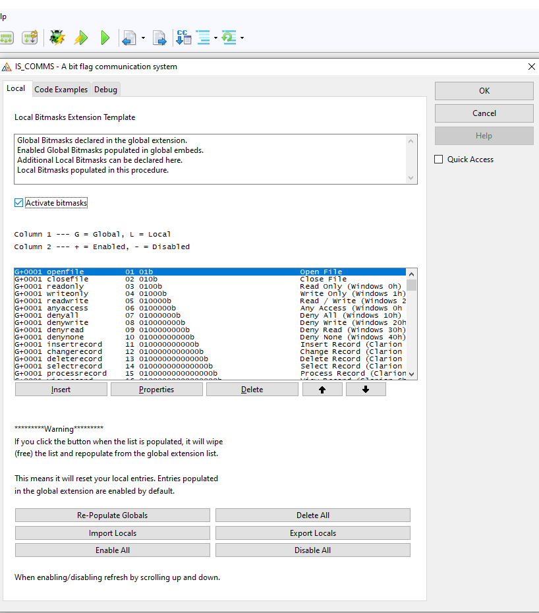Click the Re-Populate Globals button
Screen dimensions: 539x613
112,515
